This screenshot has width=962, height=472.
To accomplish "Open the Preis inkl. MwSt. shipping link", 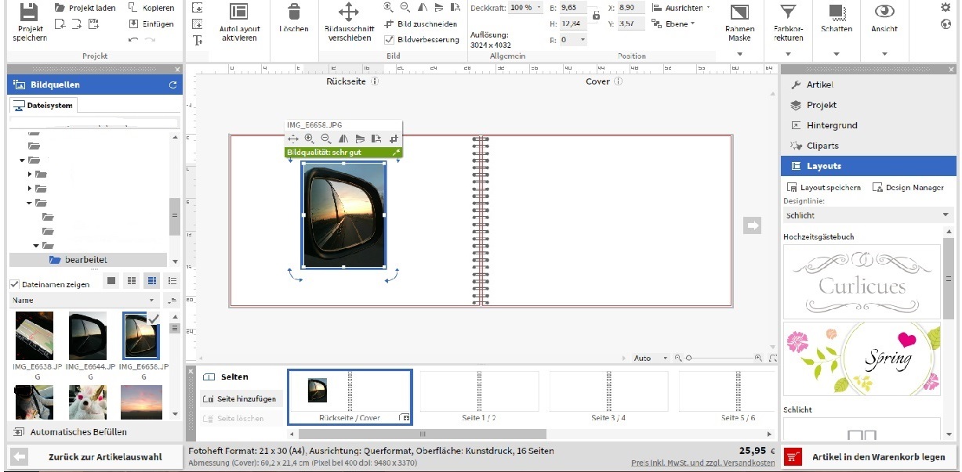I will tap(703, 463).
